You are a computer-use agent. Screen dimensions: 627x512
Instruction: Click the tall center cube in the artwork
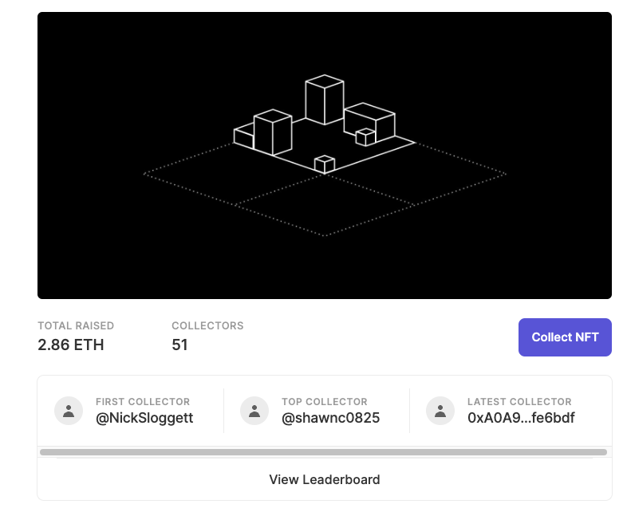[x=324, y=100]
